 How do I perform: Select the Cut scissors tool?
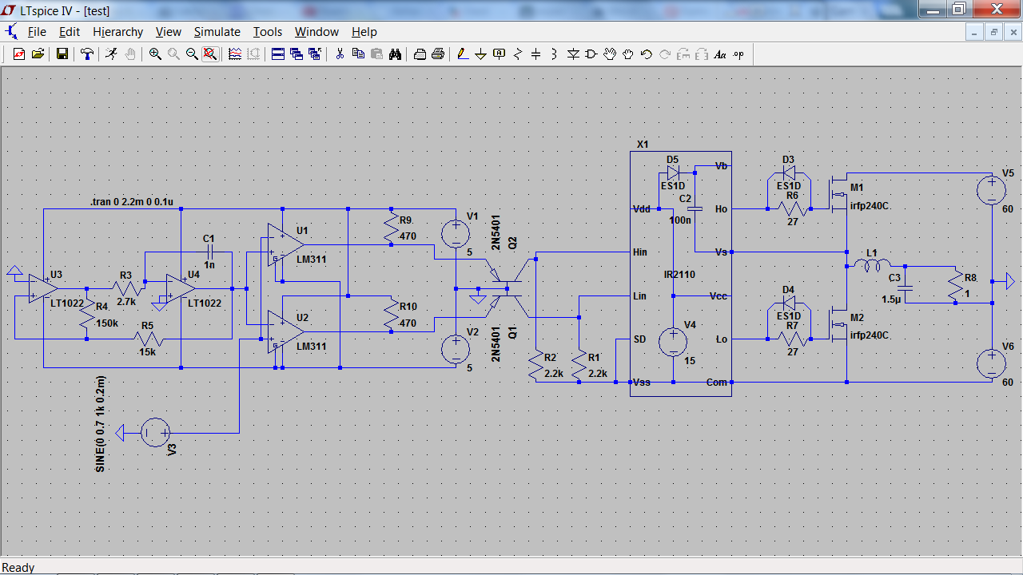pos(340,54)
